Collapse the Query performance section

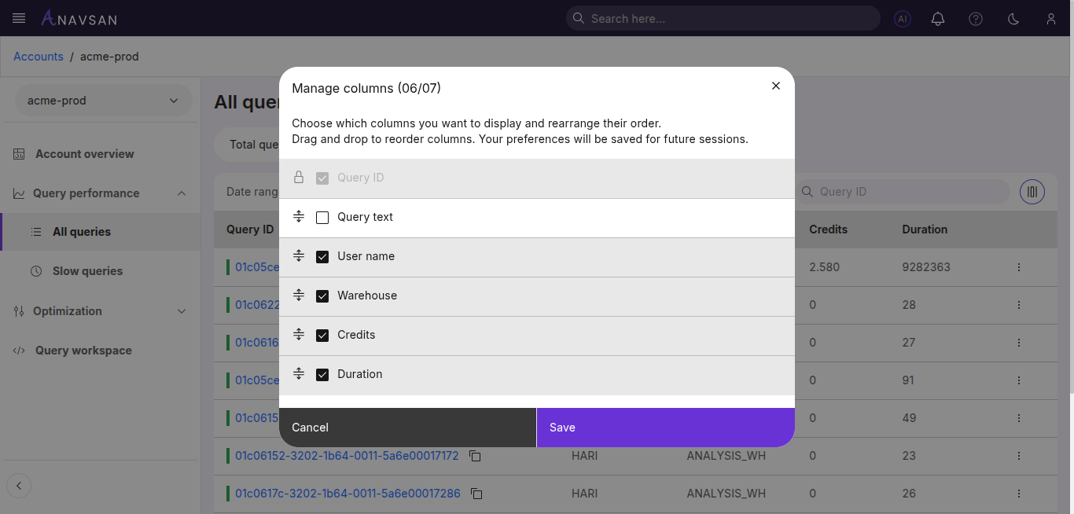182,193
